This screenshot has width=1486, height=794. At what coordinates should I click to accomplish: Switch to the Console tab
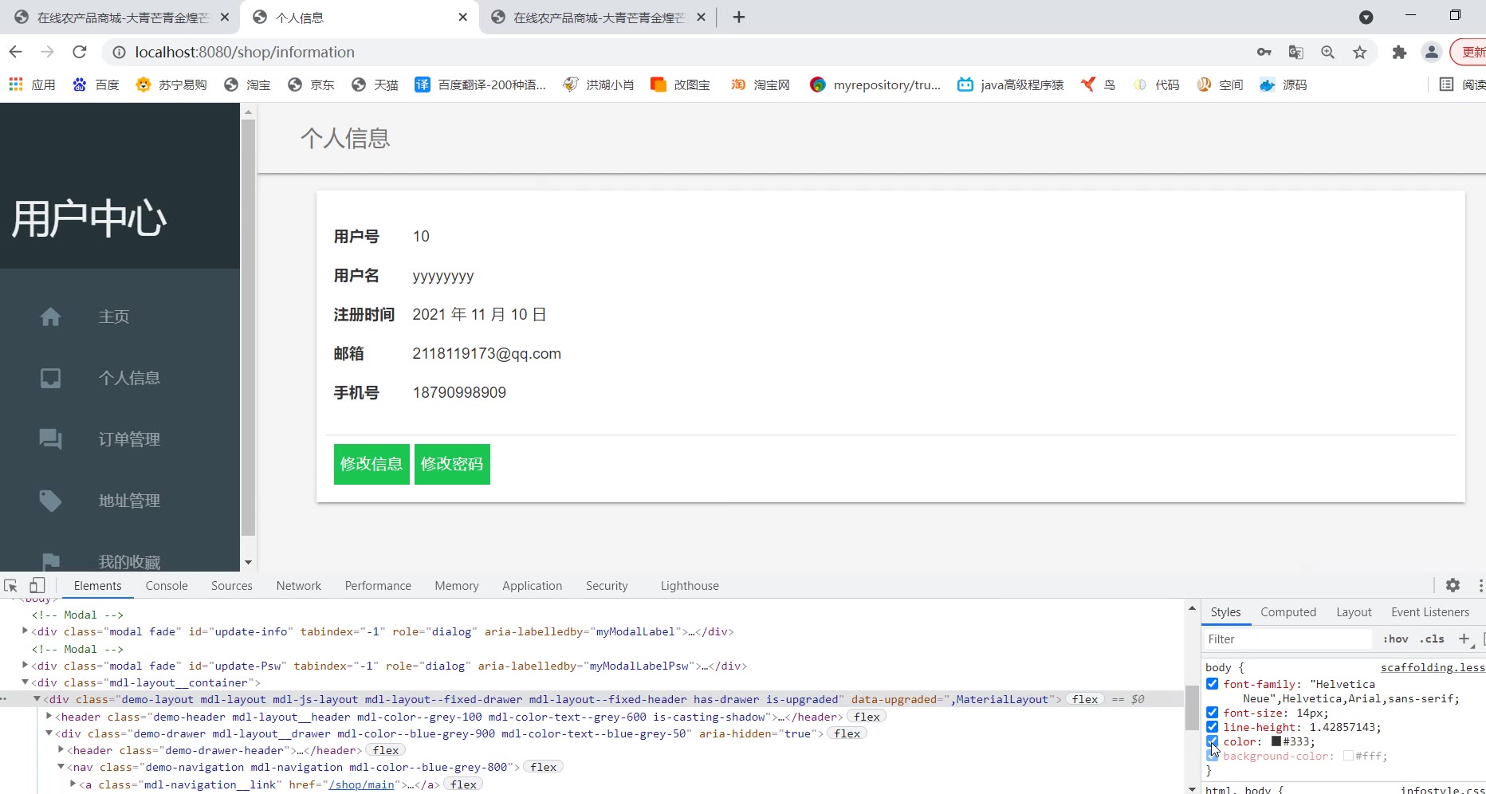point(167,585)
